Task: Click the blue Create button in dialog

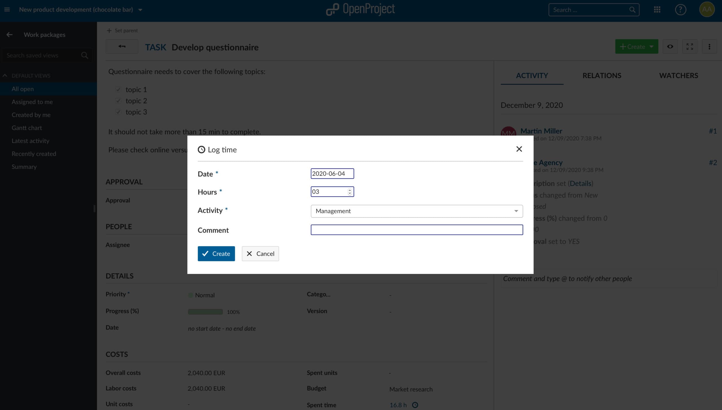Action: 216,254
